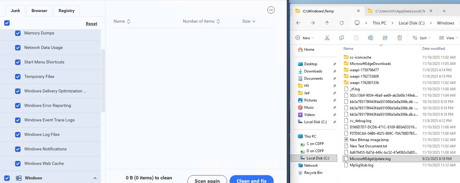Switch to the Browser tab
Viewport: 460px width, 183px height.
[39, 11]
